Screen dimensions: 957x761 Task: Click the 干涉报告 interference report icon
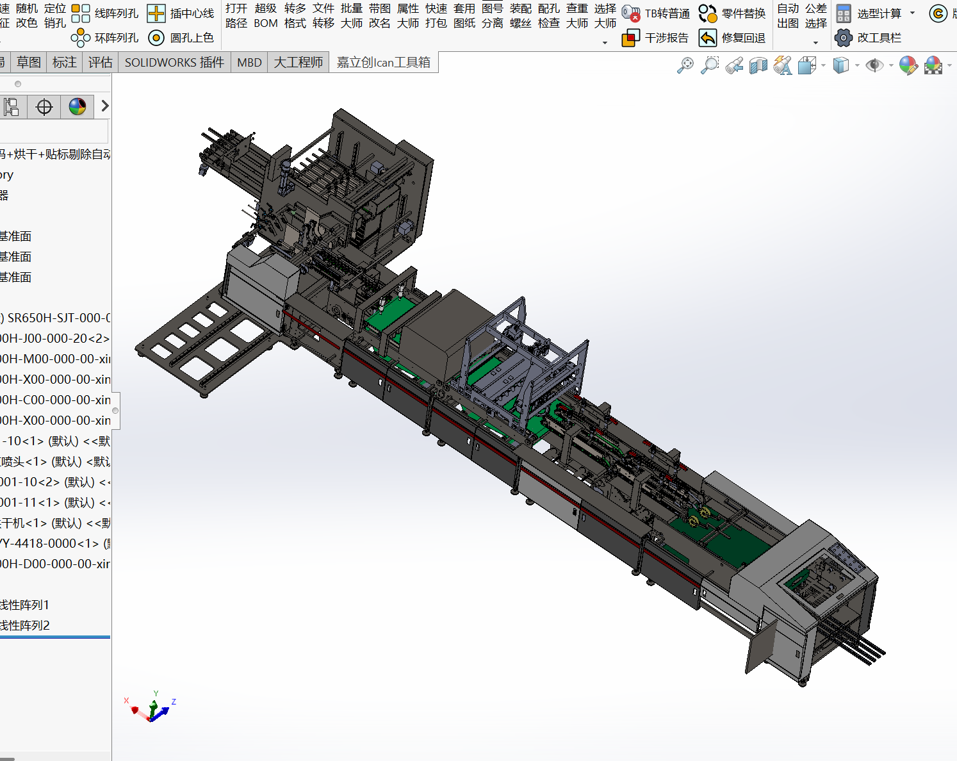631,38
